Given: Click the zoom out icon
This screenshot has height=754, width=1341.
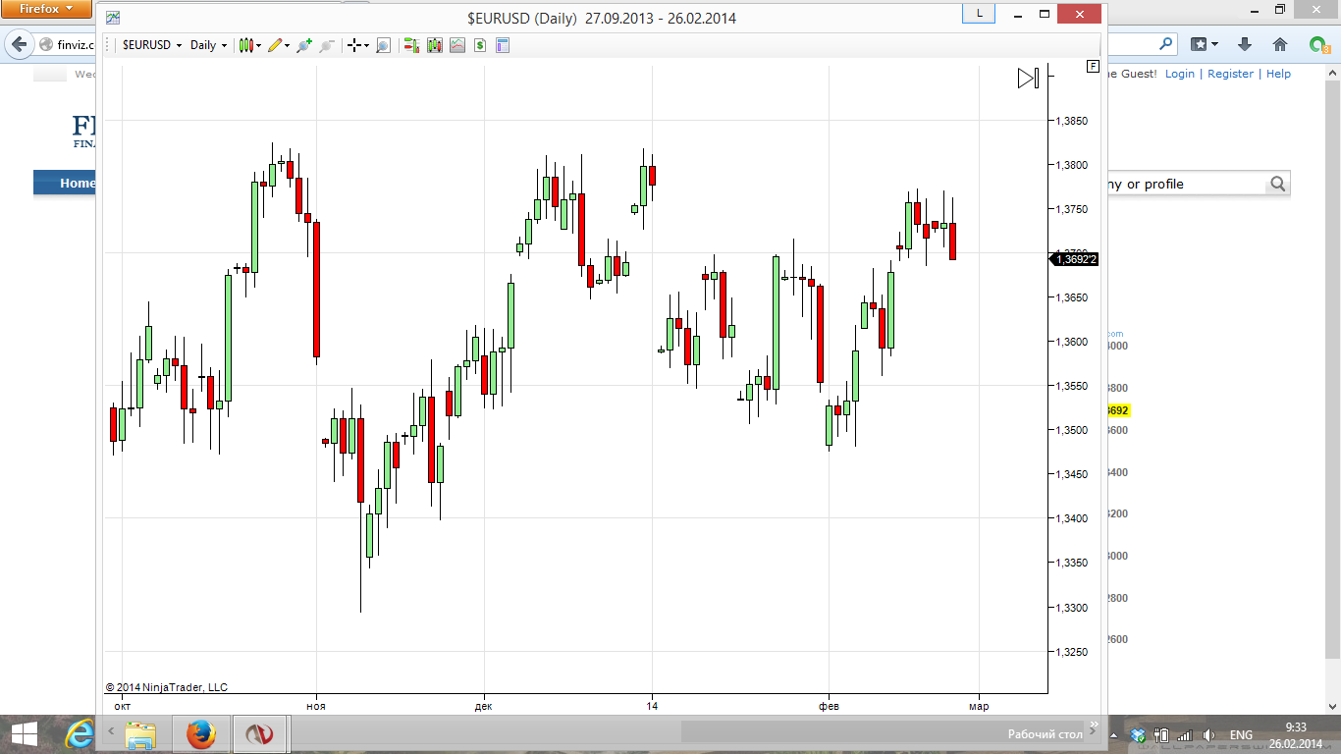Looking at the screenshot, I should point(327,45).
